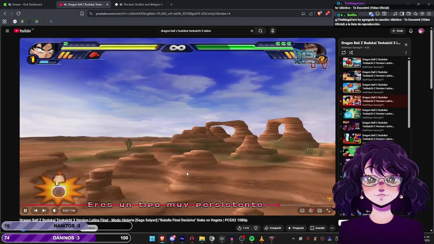The width and height of the screenshot is (434, 244).
Task: Open the Brave wallet icon
Action: (409, 14)
